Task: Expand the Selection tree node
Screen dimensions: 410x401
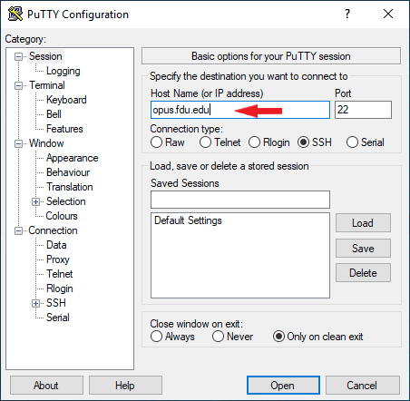Action: pyautogui.click(x=35, y=201)
